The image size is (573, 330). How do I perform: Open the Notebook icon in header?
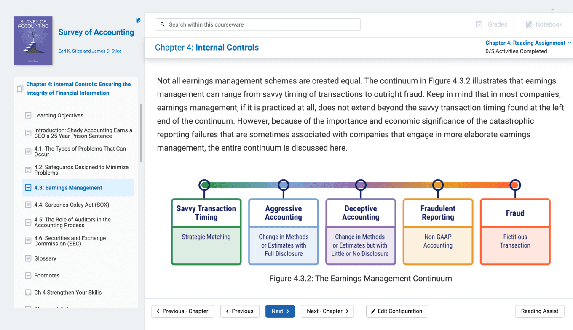click(x=529, y=24)
